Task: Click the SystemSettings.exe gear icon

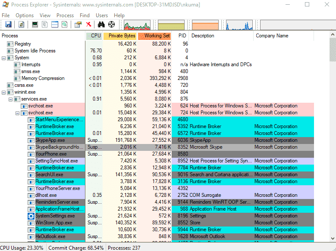Action: tap(31, 216)
